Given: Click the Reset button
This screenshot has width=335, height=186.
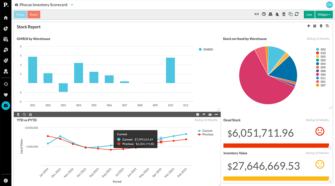Looking at the screenshot, I should pos(33,14).
